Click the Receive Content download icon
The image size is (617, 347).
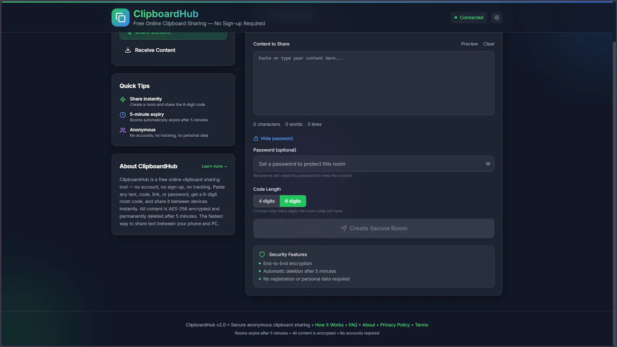tap(128, 50)
